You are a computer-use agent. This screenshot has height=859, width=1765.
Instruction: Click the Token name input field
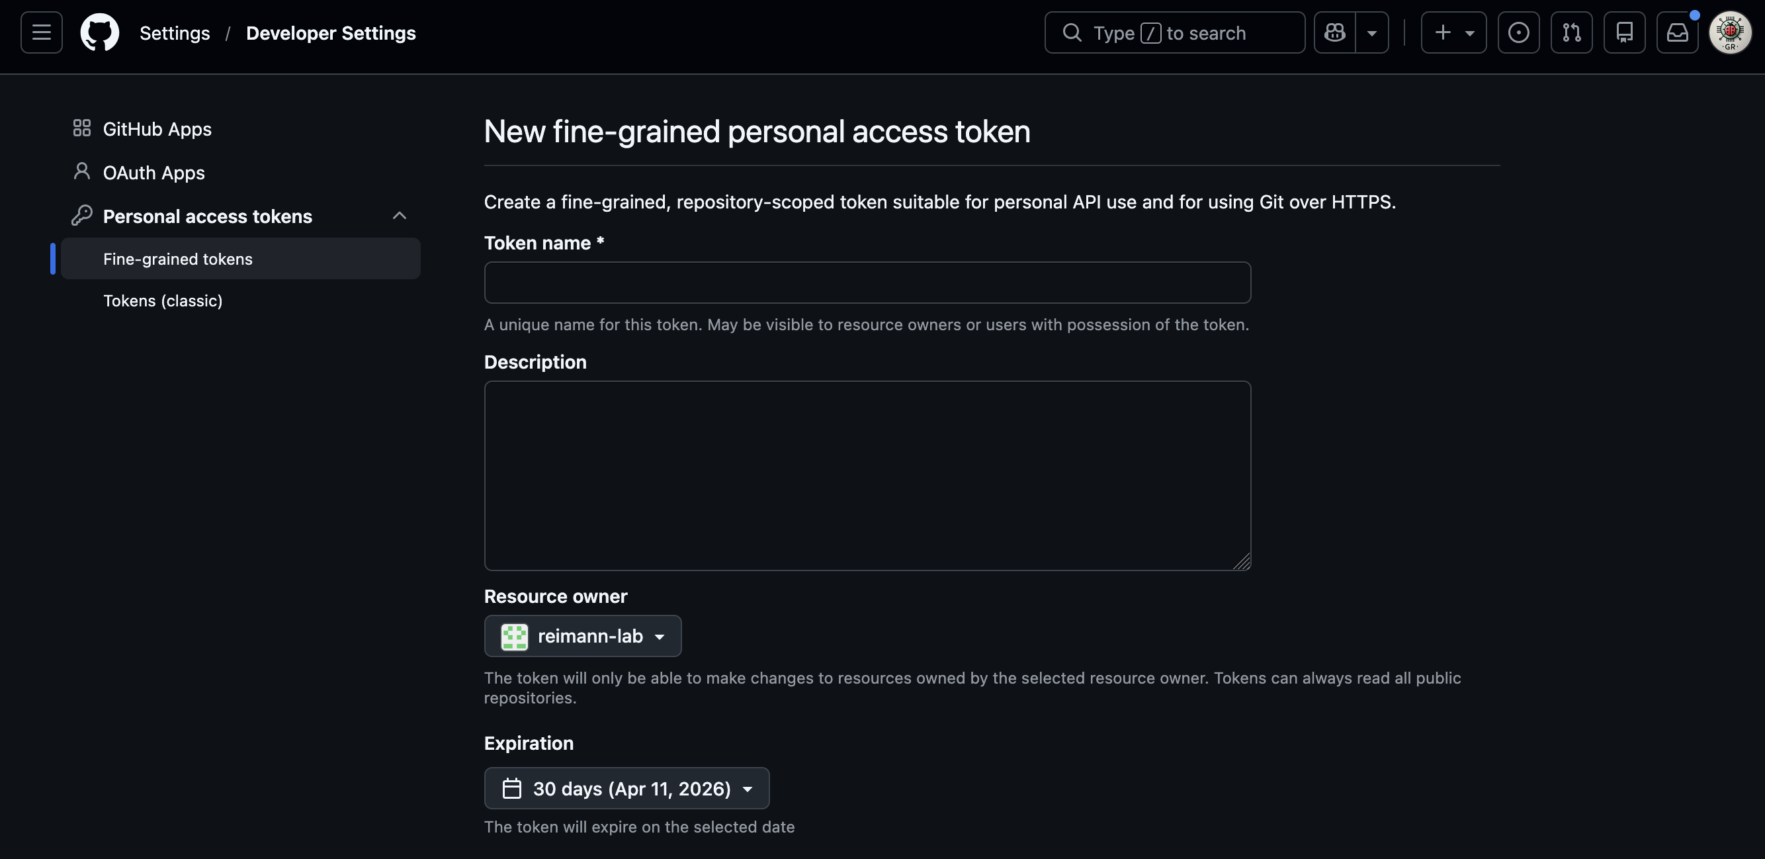(867, 283)
